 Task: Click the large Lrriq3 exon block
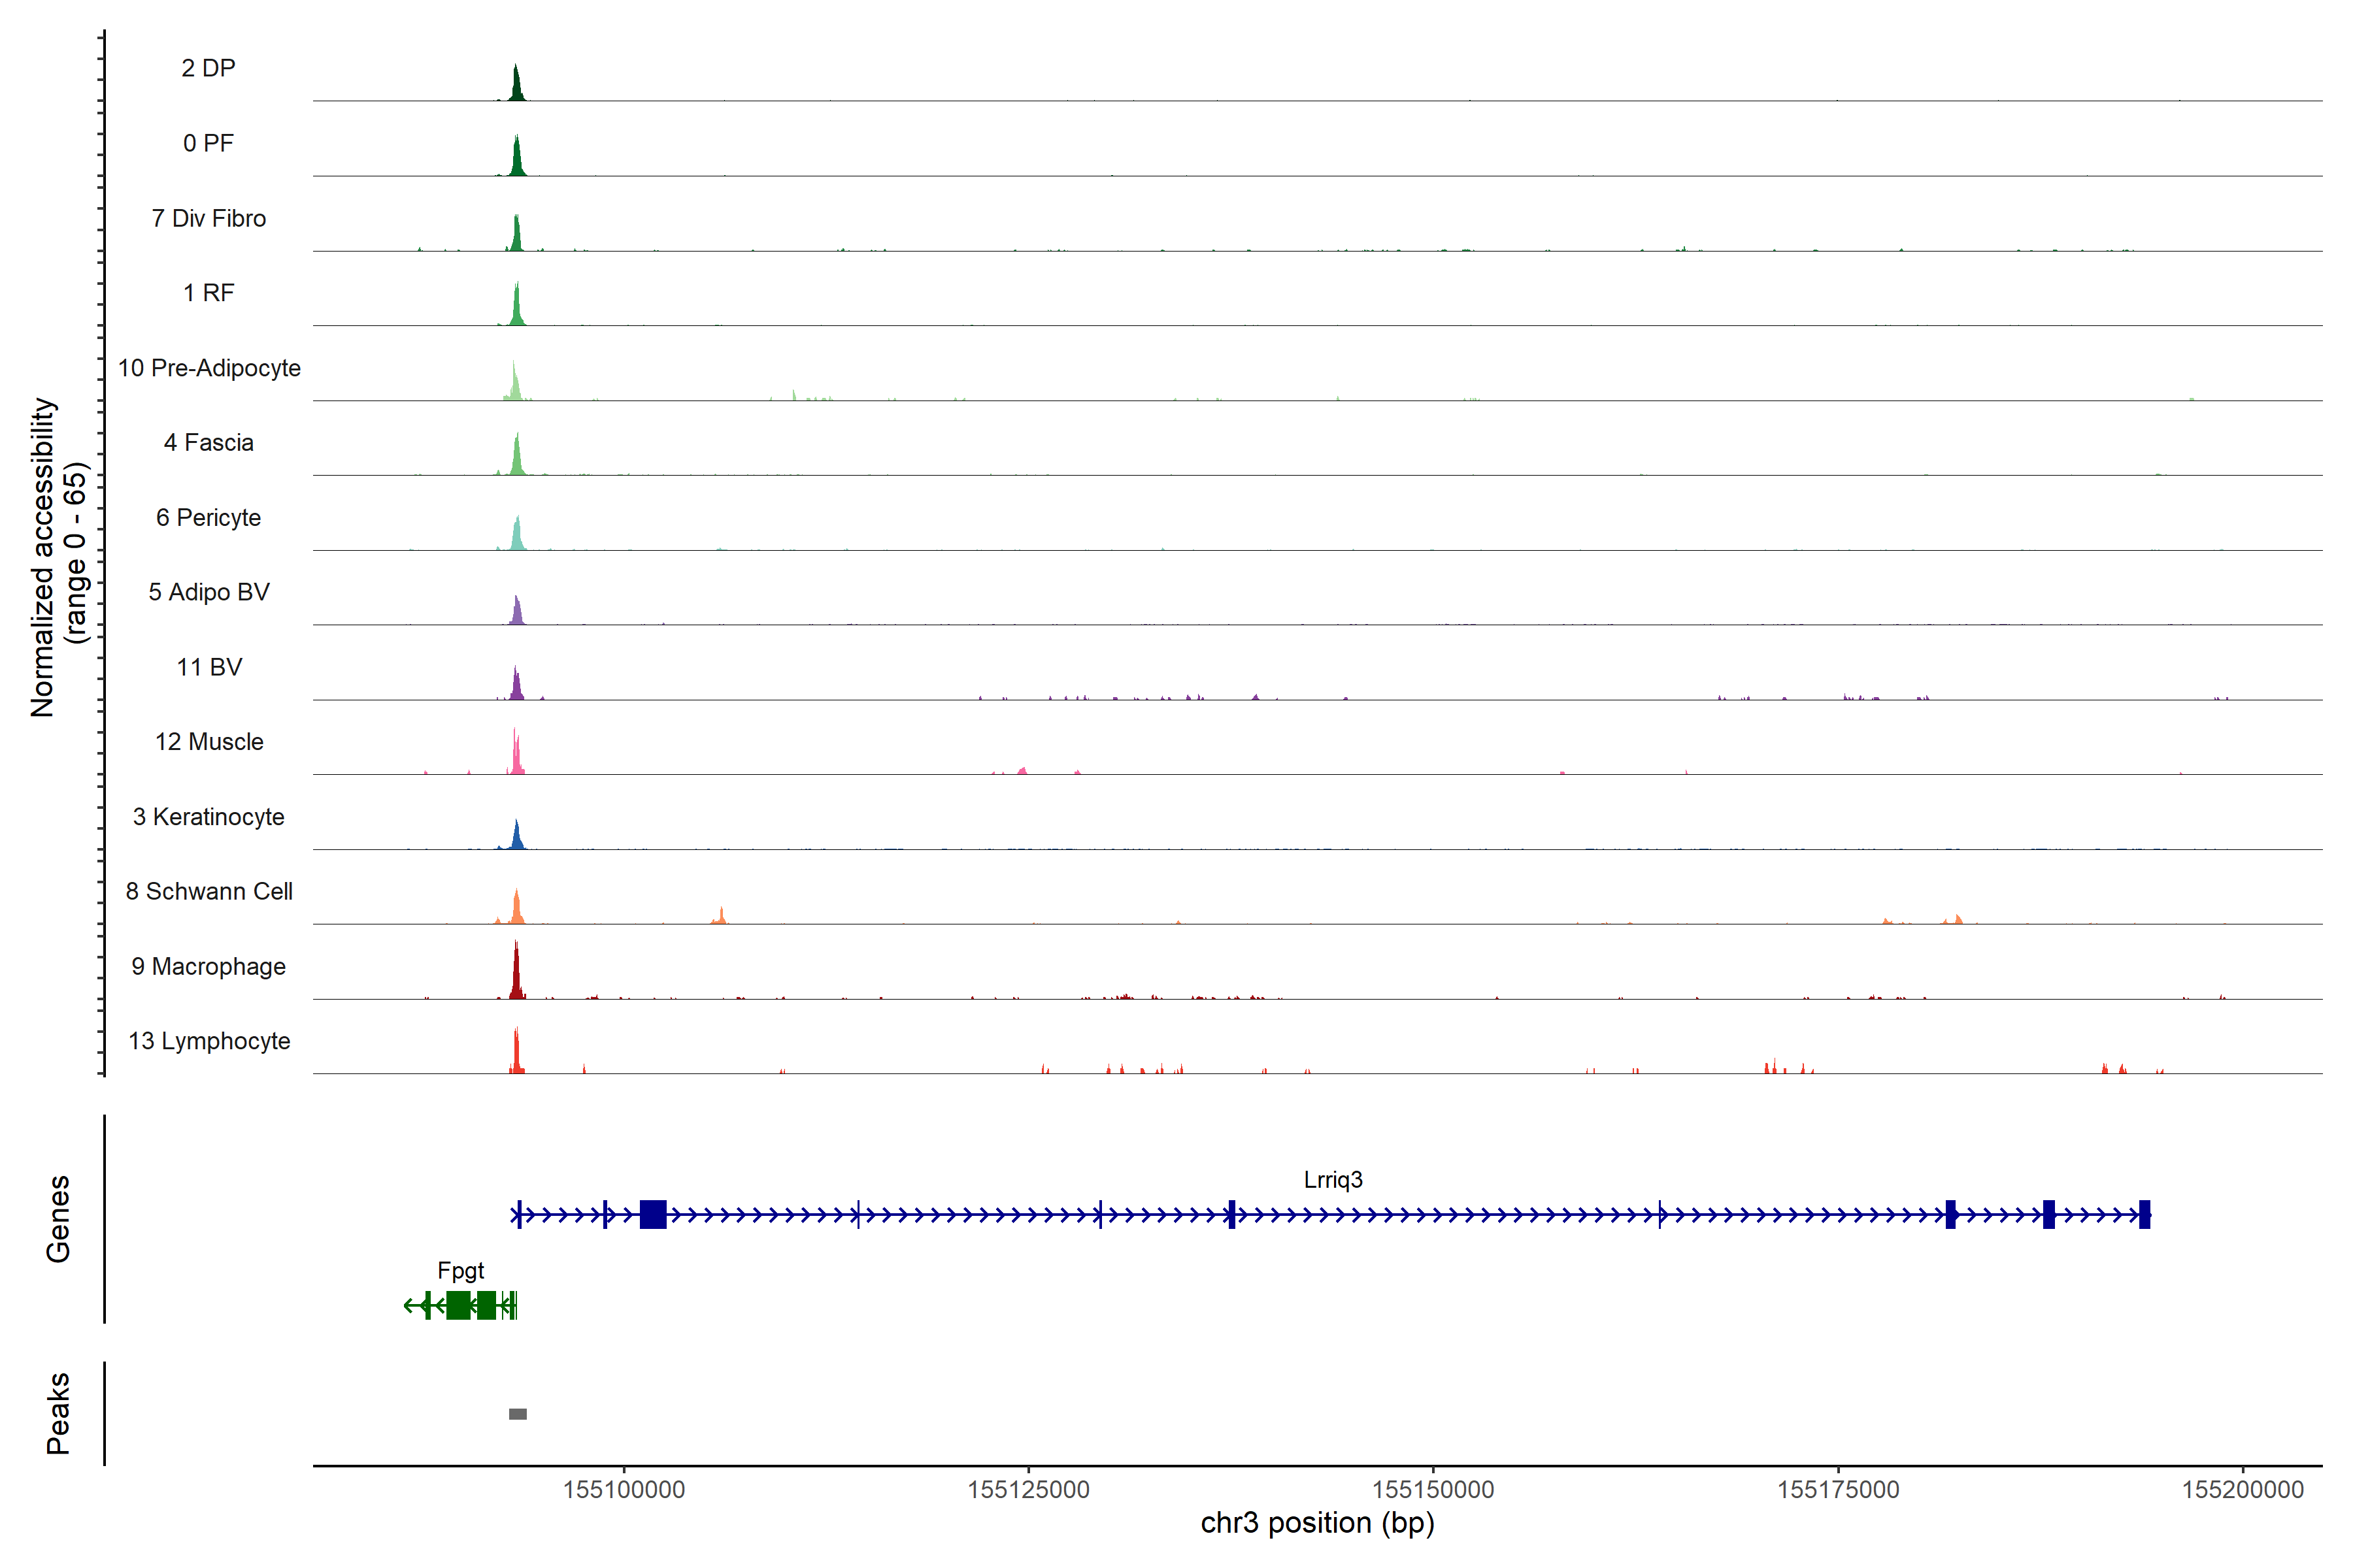coord(652,1214)
